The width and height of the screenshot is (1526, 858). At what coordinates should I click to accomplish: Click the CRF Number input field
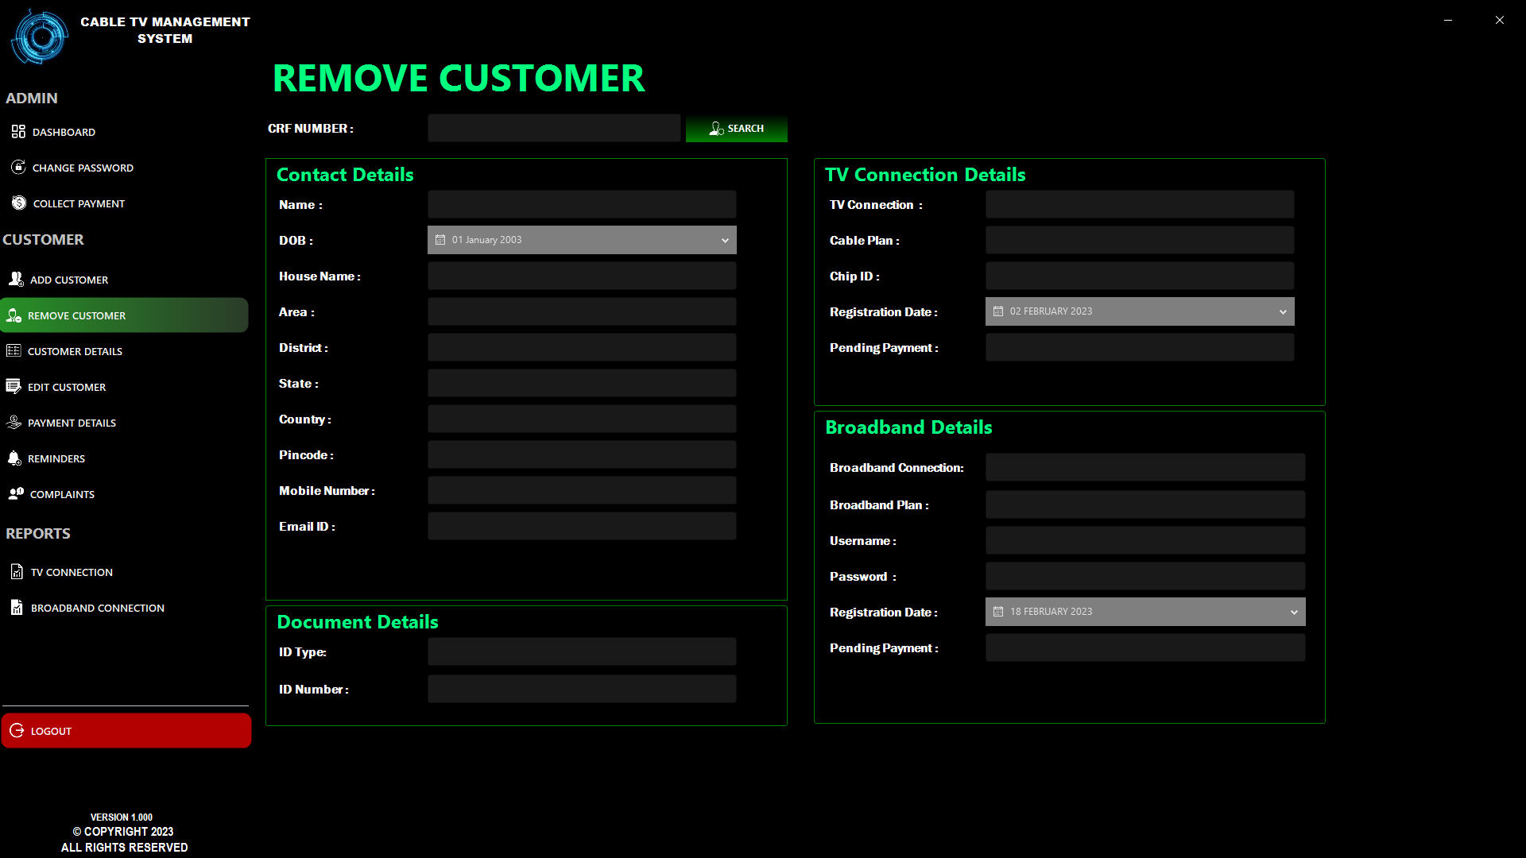pos(554,128)
